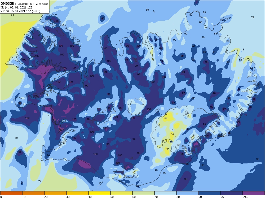Click the '81' humidity value on map

(244, 50)
